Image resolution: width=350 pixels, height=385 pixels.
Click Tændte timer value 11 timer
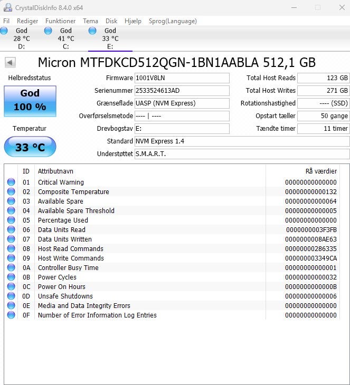(x=324, y=129)
